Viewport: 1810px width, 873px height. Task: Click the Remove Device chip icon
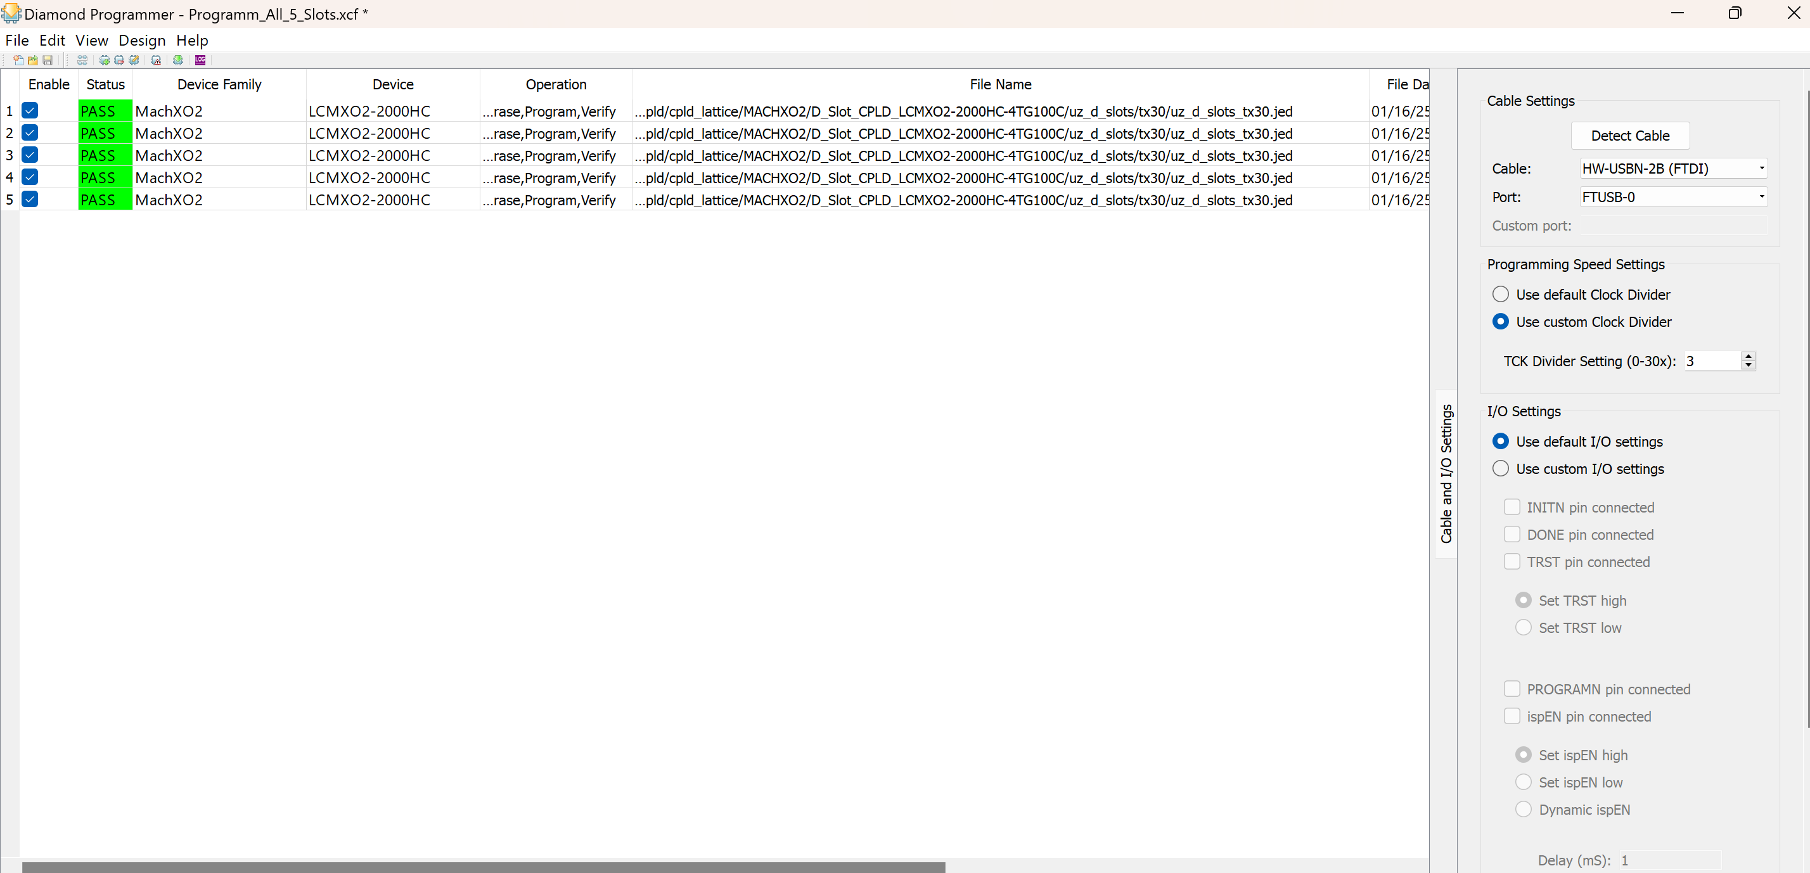pos(119,60)
